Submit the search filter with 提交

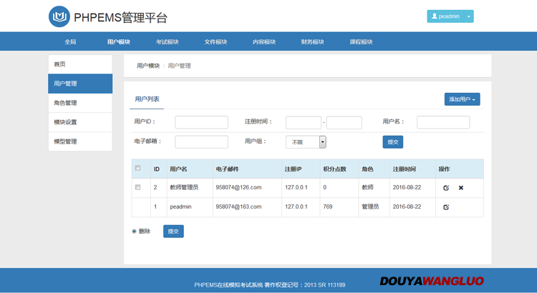[393, 142]
